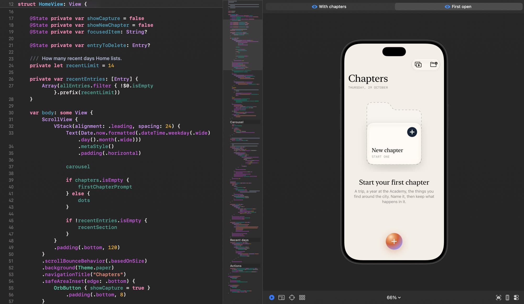
Task: Click the recentSection identifier on line 46
Action: [x=97, y=227]
